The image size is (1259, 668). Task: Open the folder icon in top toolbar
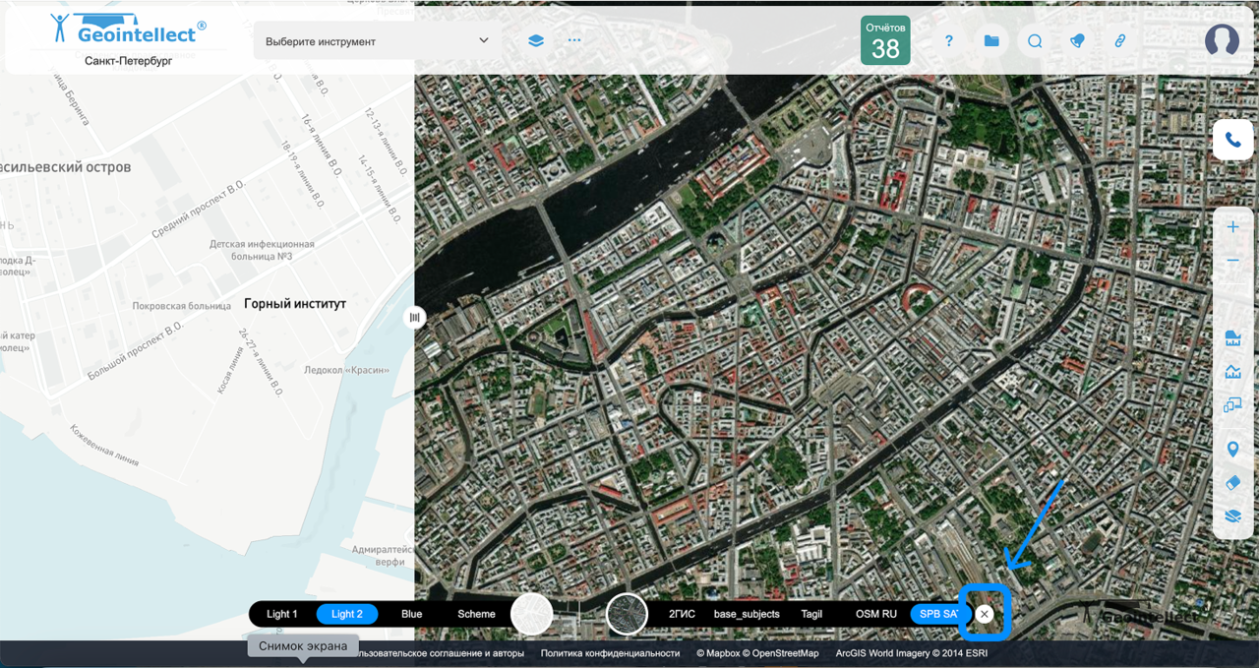991,41
